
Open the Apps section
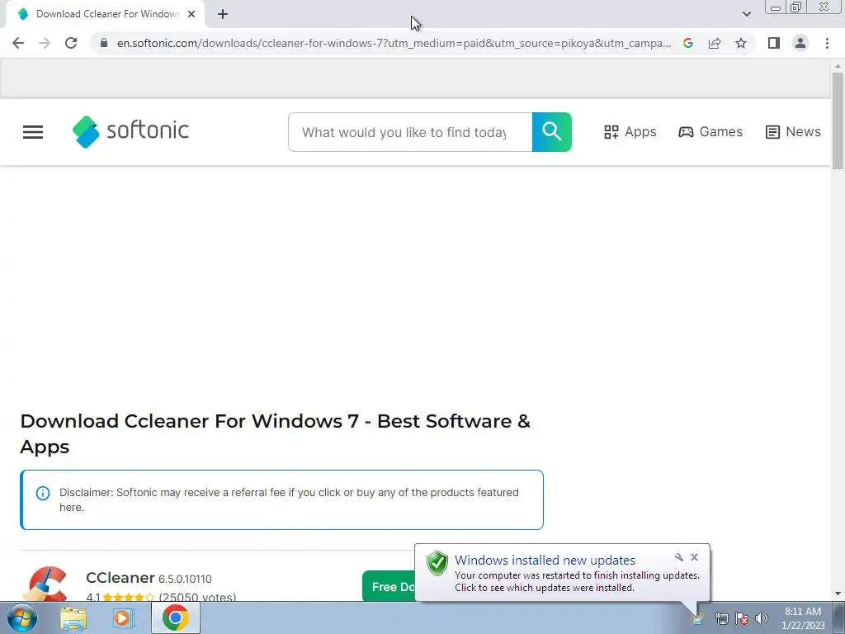pyautogui.click(x=630, y=132)
